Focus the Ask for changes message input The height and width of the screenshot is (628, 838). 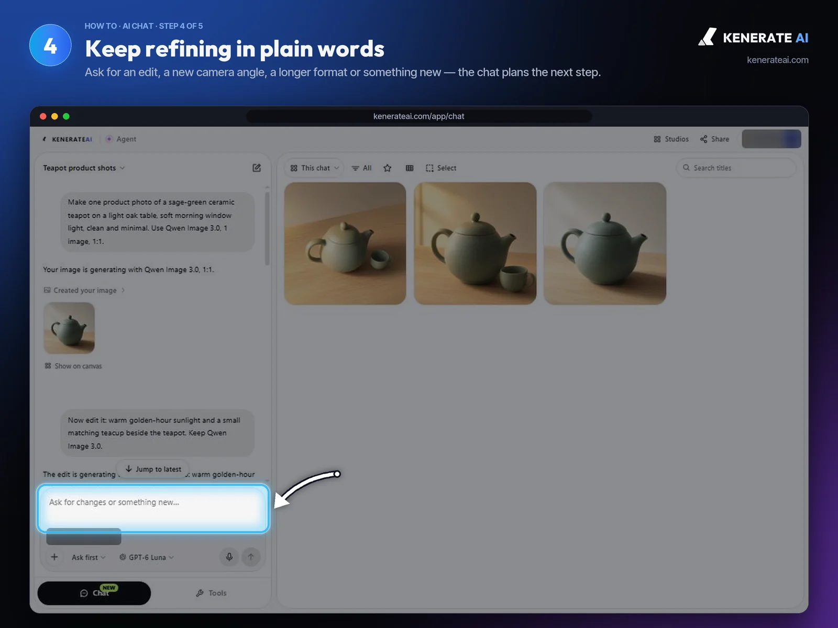coord(153,509)
